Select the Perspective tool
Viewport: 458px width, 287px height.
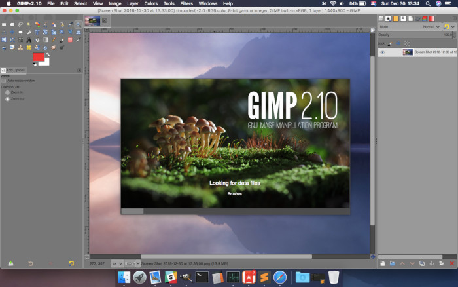(79, 32)
